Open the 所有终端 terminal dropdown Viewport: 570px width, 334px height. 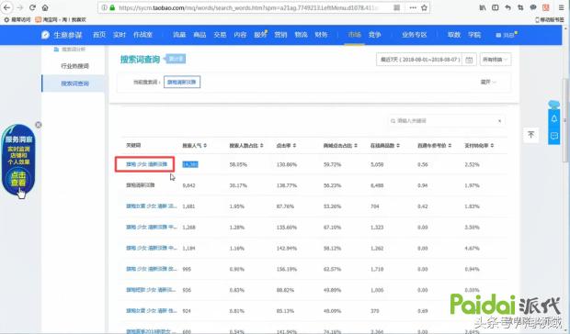pyautogui.click(x=496, y=60)
